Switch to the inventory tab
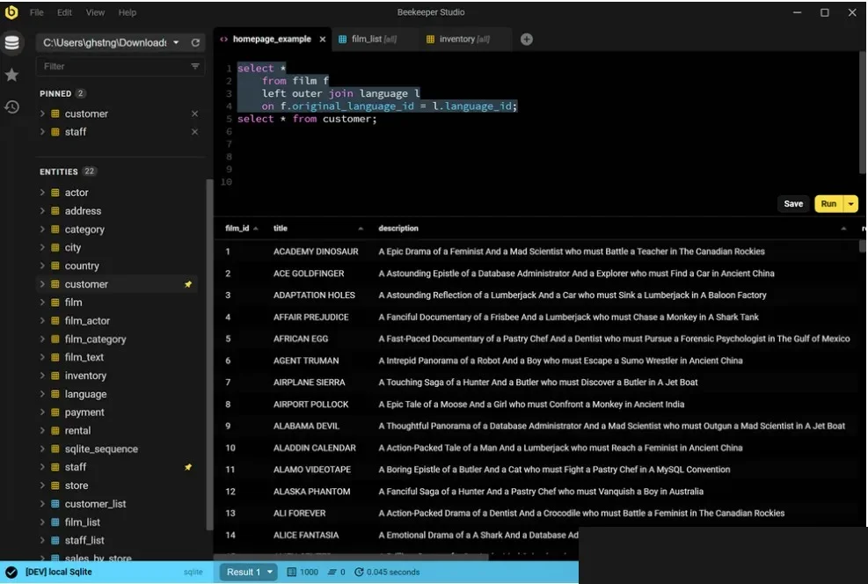The image size is (868, 584). pos(463,40)
